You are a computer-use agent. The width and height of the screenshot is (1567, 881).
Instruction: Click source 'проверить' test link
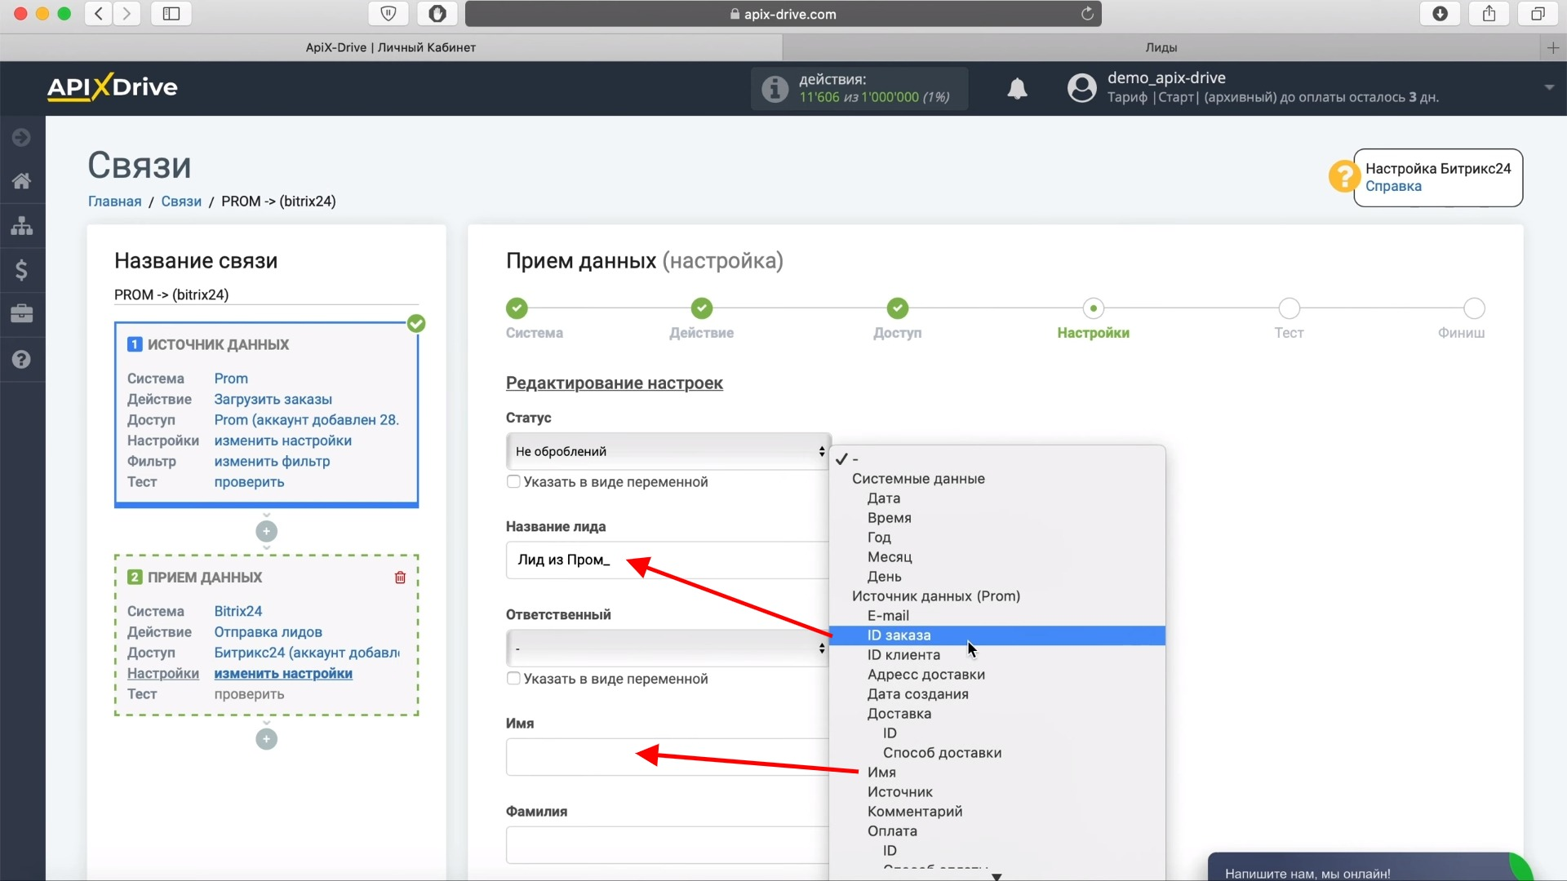249,482
